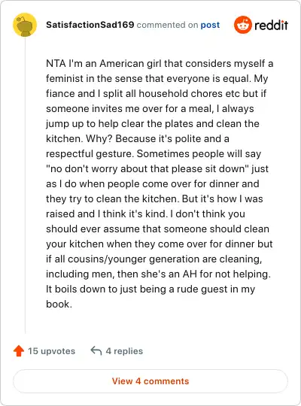The height and width of the screenshot is (406, 301).
Task: Click the "15 upvotes" count
Action: pos(52,351)
